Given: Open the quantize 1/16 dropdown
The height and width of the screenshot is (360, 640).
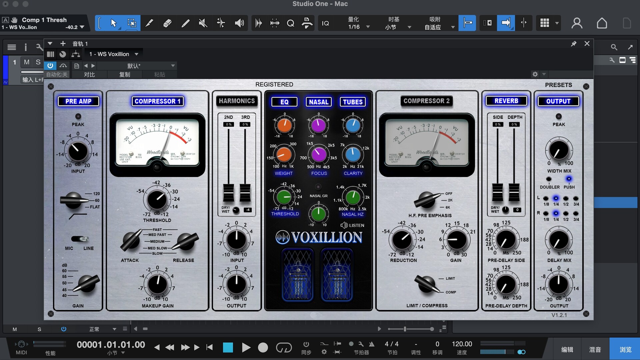Looking at the screenshot, I should (368, 27).
